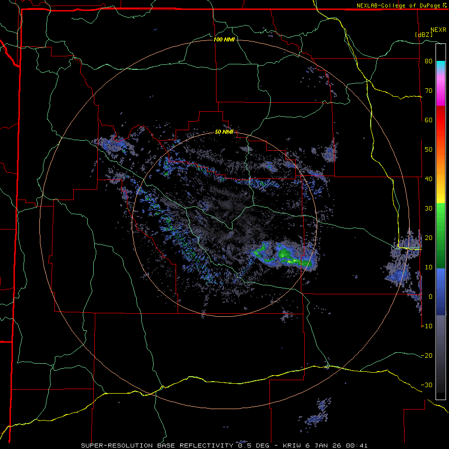
Task: Click the -20 value on the dBZ scale
Action: coord(427,356)
